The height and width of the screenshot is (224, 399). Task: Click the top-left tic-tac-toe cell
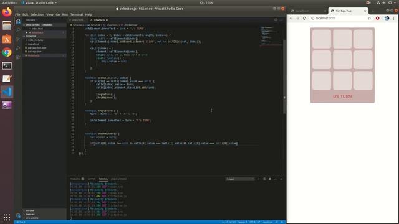322,39
